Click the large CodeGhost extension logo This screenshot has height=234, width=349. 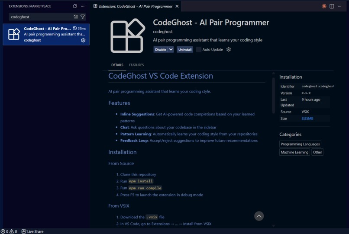(128, 36)
